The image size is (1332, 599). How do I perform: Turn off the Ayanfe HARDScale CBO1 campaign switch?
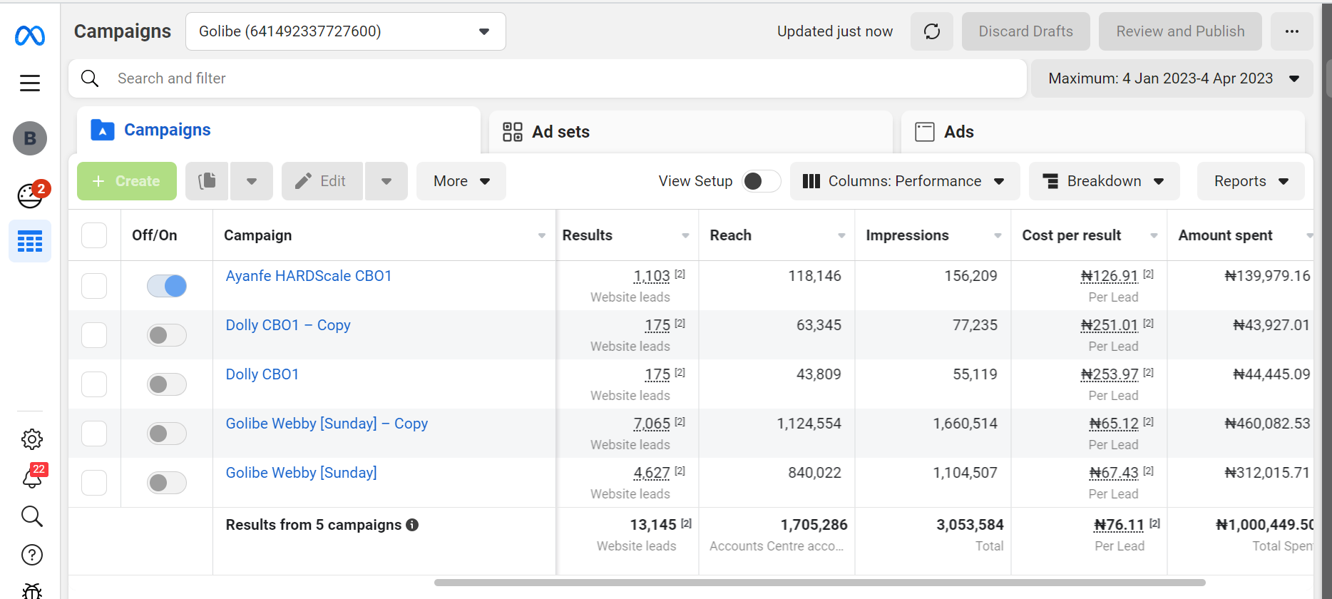(x=167, y=286)
